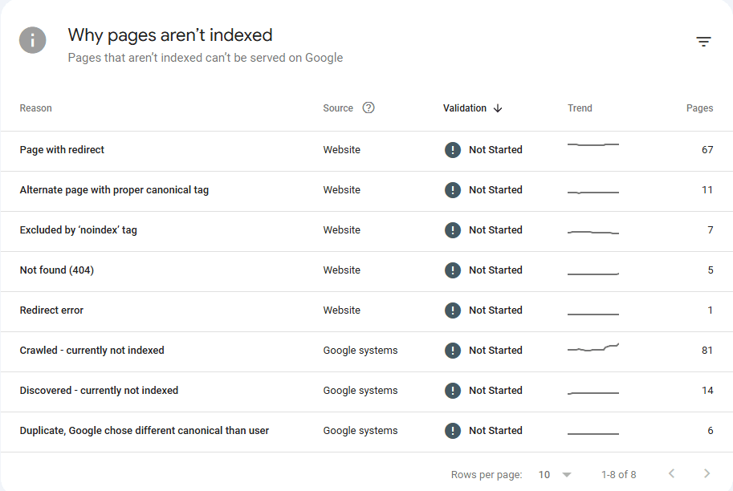
Task: Open the Source column help icon
Action: (369, 108)
